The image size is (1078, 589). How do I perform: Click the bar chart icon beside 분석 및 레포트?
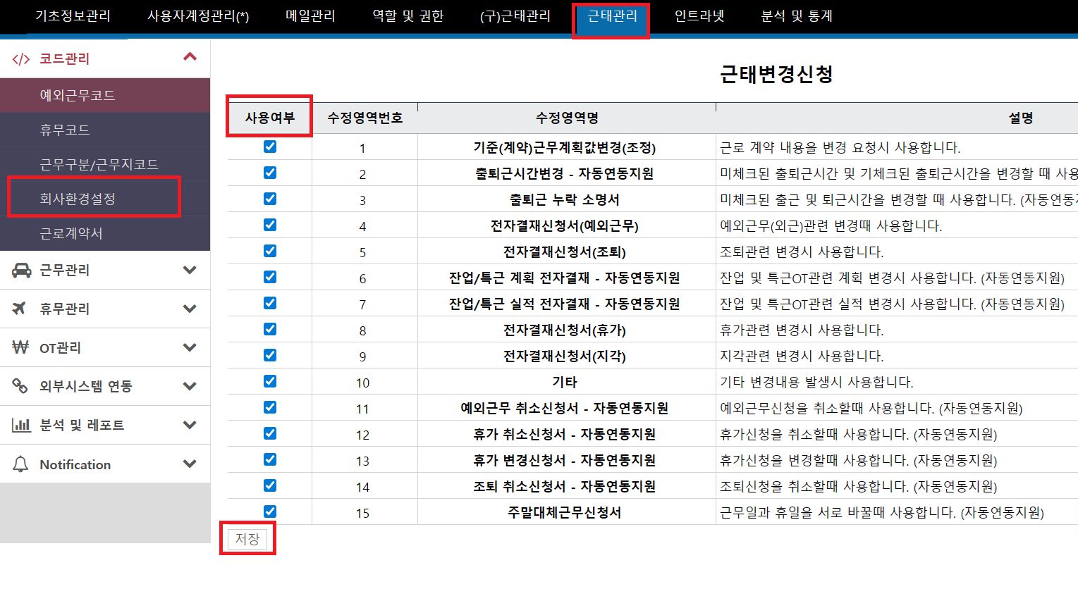pyautogui.click(x=21, y=425)
